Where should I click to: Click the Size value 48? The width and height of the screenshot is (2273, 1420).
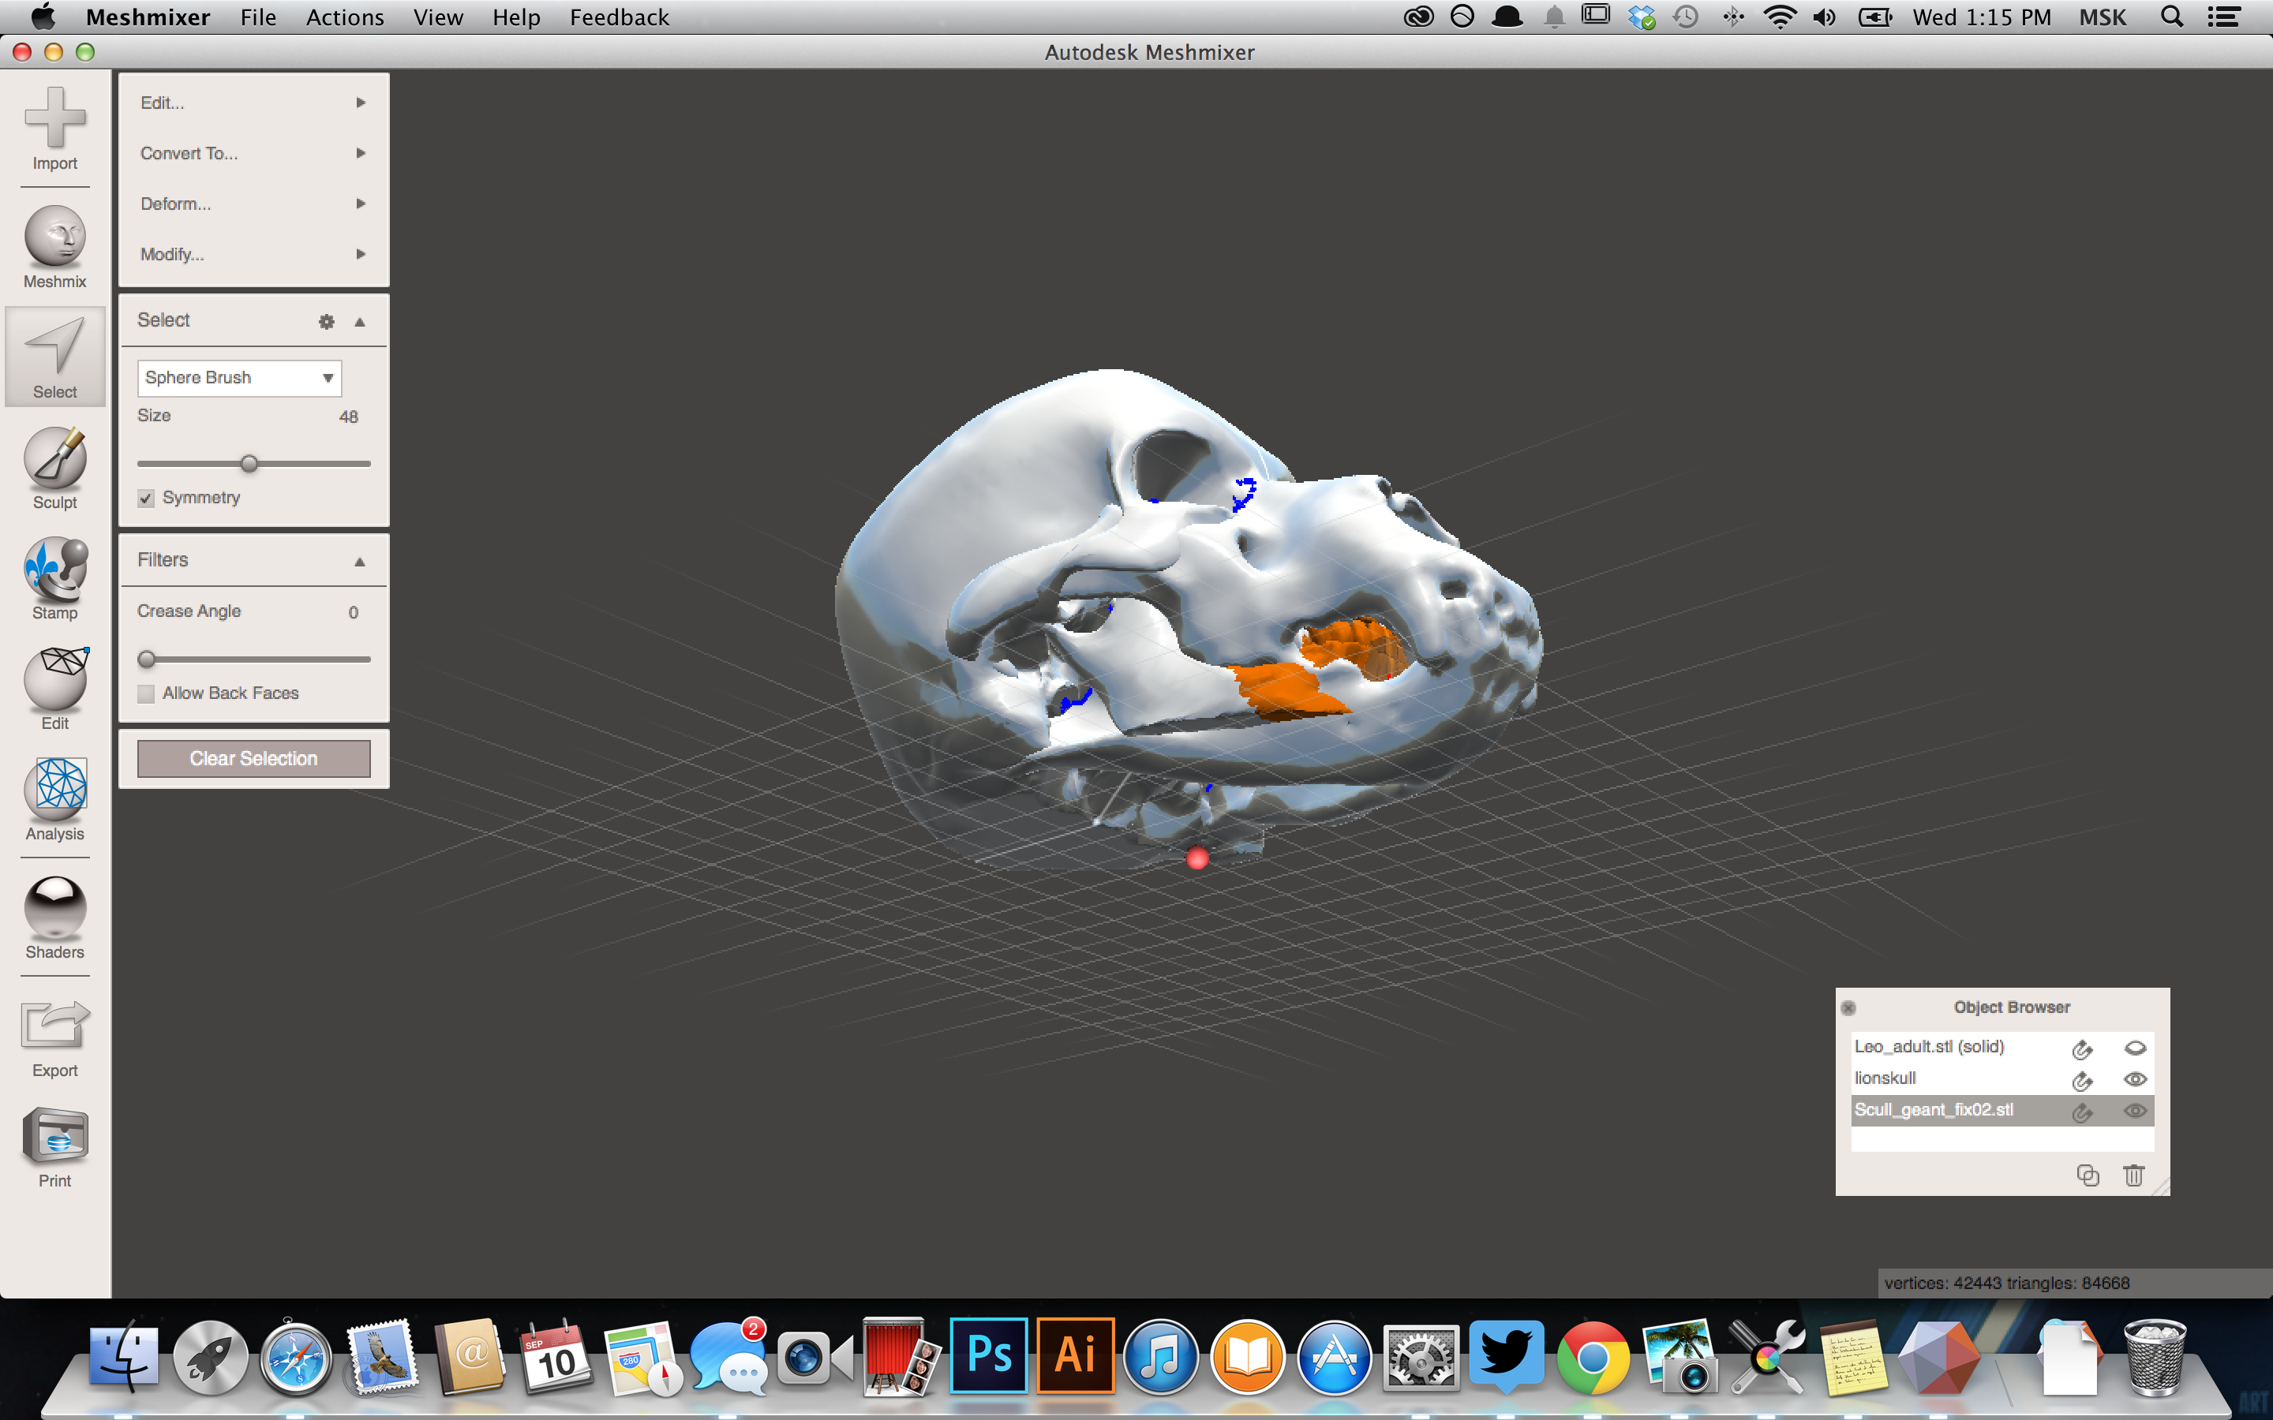349,417
